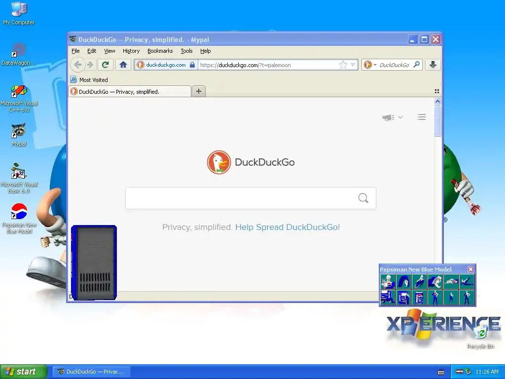
Task: Open the View menu
Action: pyautogui.click(x=109, y=51)
